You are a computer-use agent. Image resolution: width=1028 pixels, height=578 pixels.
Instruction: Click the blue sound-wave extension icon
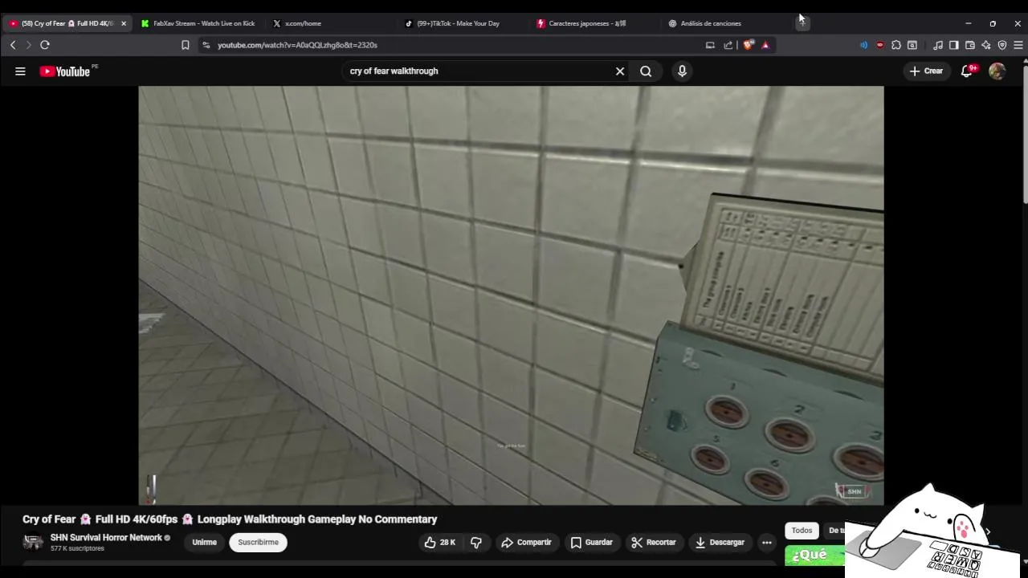pyautogui.click(x=863, y=45)
